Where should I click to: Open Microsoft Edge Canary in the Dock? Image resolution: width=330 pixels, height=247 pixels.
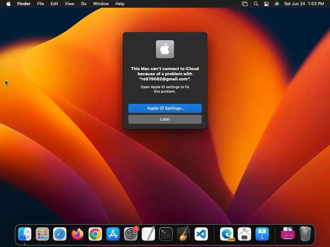pyautogui.click(x=227, y=234)
